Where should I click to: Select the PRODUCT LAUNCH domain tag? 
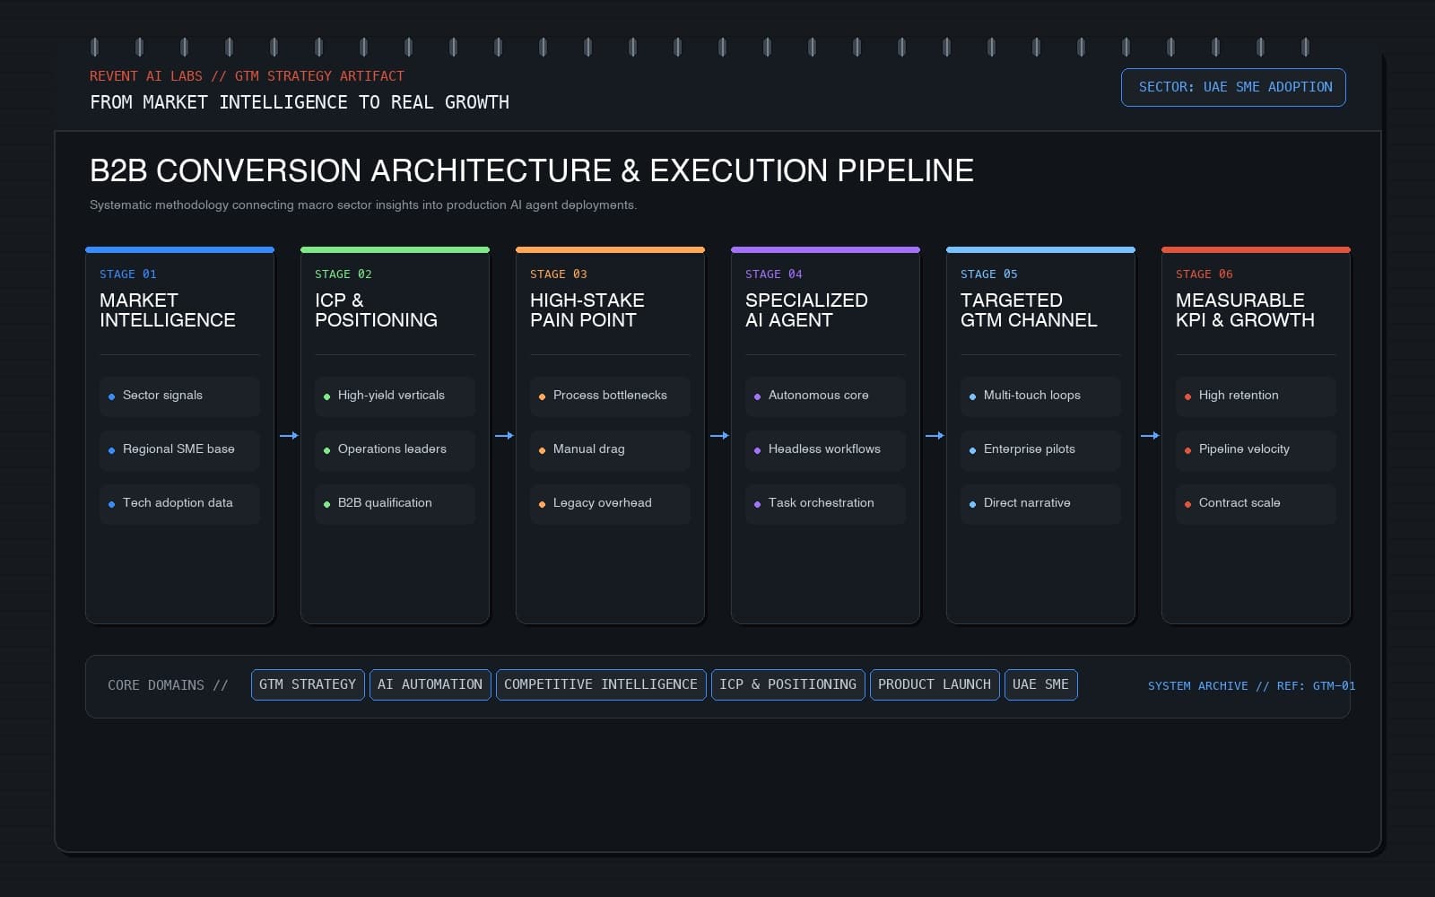tap(935, 684)
